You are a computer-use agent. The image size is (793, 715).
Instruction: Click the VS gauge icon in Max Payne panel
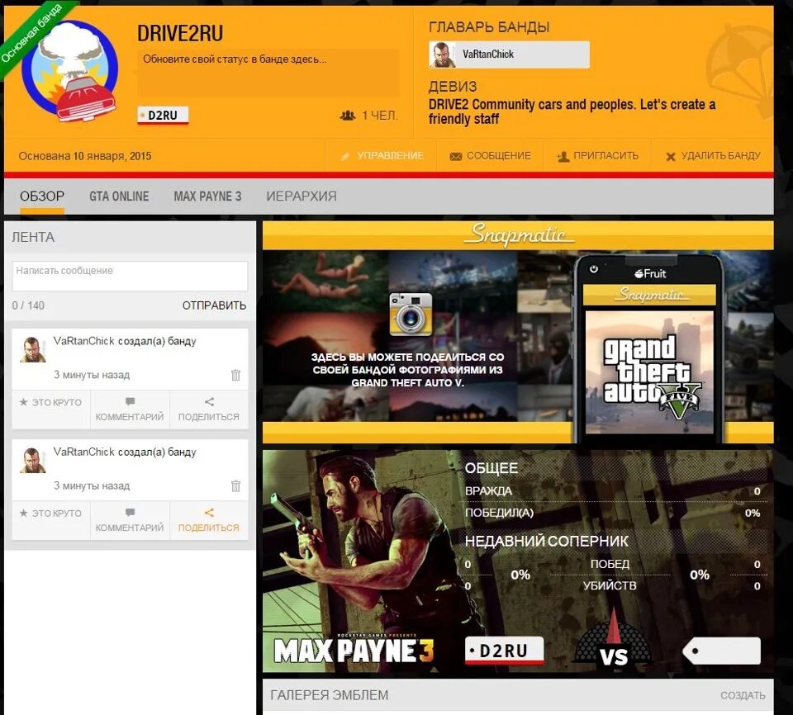[x=613, y=638]
